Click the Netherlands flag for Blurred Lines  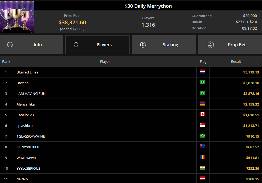point(203,72)
